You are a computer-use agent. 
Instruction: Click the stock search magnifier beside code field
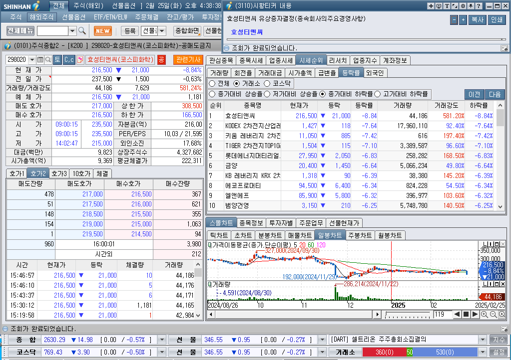click(48, 59)
